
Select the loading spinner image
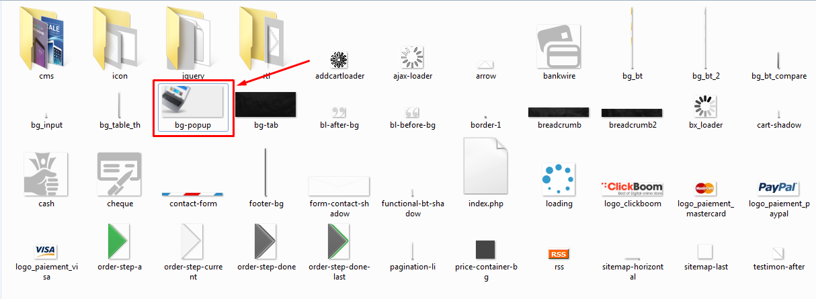(x=559, y=186)
